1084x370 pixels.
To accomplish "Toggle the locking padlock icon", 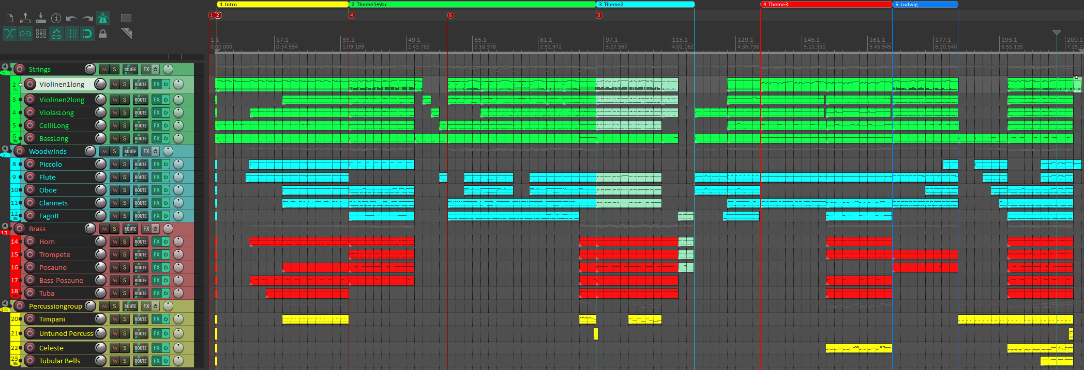I will 103,34.
